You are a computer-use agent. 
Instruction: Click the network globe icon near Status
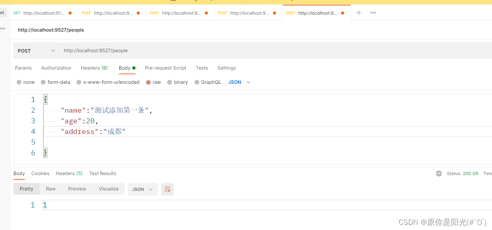point(439,173)
